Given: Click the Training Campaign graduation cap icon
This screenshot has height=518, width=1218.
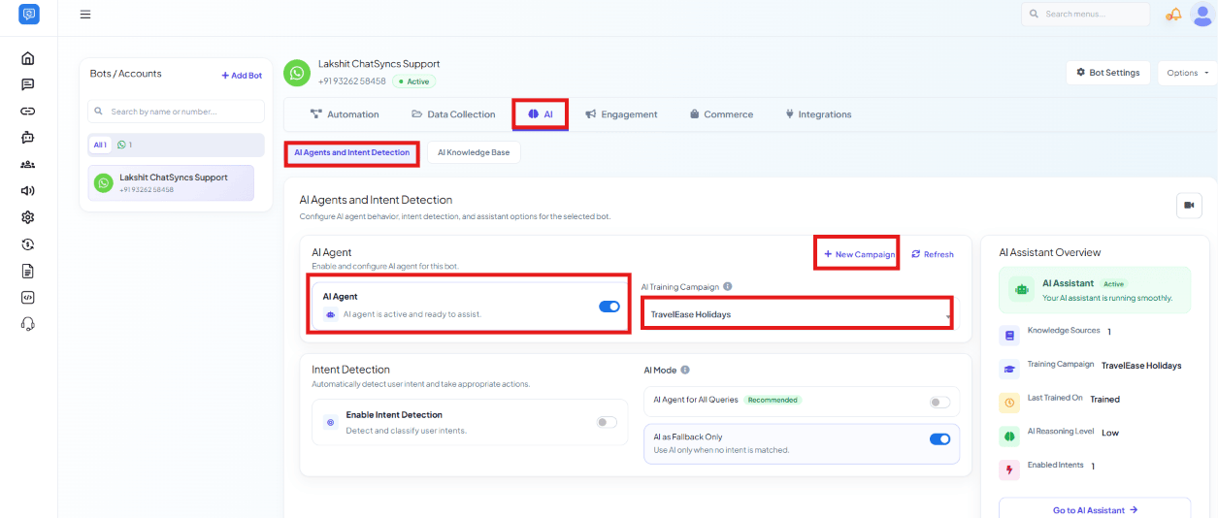Looking at the screenshot, I should [x=1009, y=369].
